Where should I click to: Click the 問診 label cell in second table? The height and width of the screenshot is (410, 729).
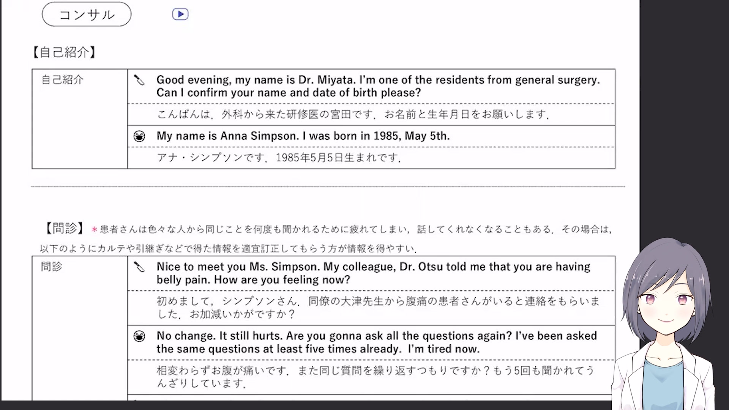(x=52, y=266)
